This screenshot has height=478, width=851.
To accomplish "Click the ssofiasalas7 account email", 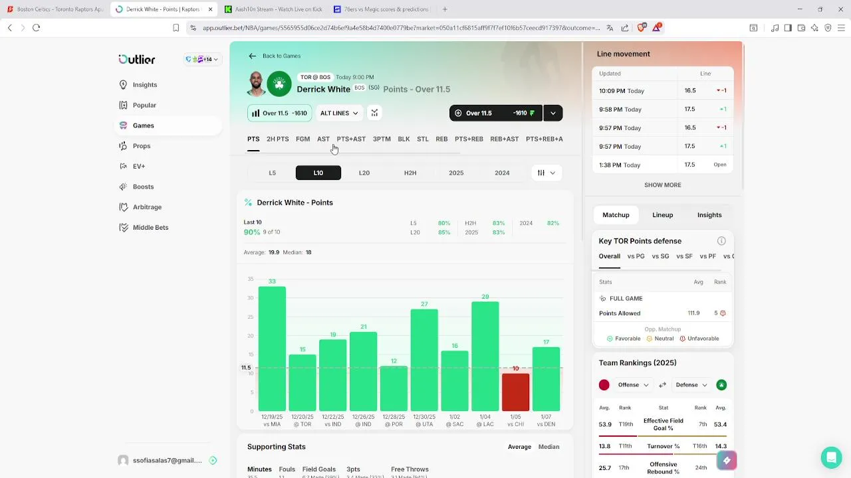I will [x=167, y=460].
